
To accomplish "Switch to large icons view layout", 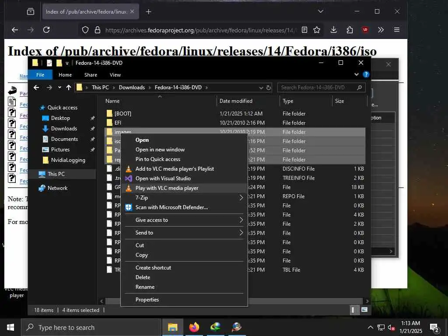I will [x=364, y=310].
